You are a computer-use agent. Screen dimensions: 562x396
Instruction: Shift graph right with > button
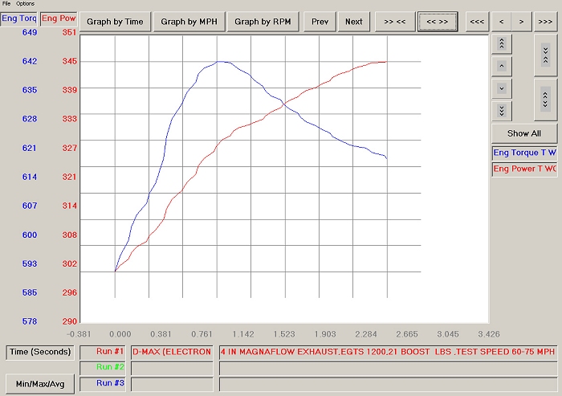(522, 22)
